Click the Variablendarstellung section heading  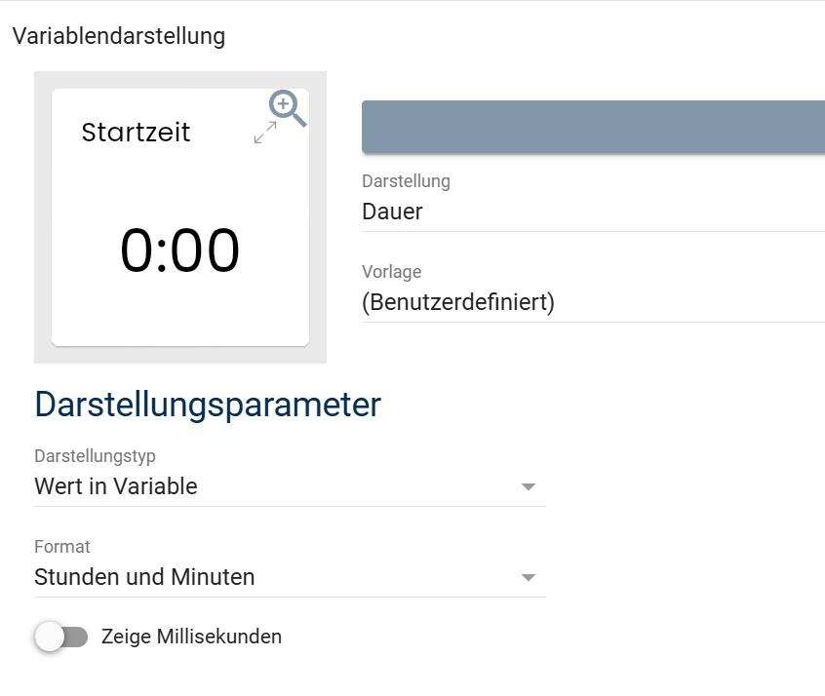118,37
